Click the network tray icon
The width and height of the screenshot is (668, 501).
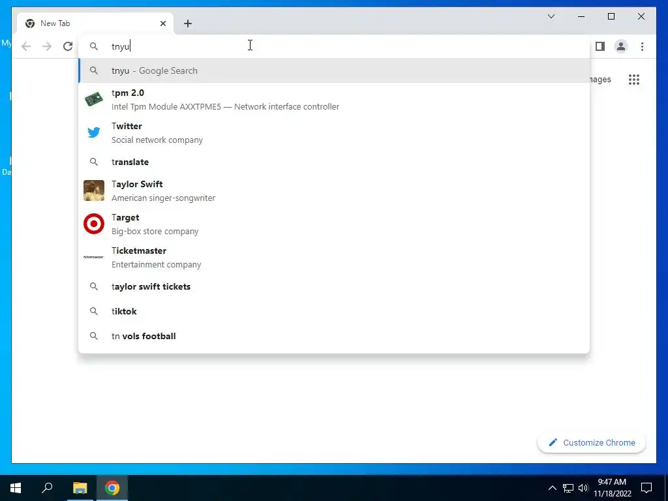point(568,488)
